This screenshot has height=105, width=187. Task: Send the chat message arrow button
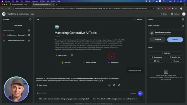coord(140,93)
